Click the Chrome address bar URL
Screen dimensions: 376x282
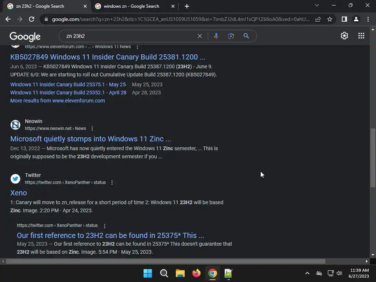point(180,19)
